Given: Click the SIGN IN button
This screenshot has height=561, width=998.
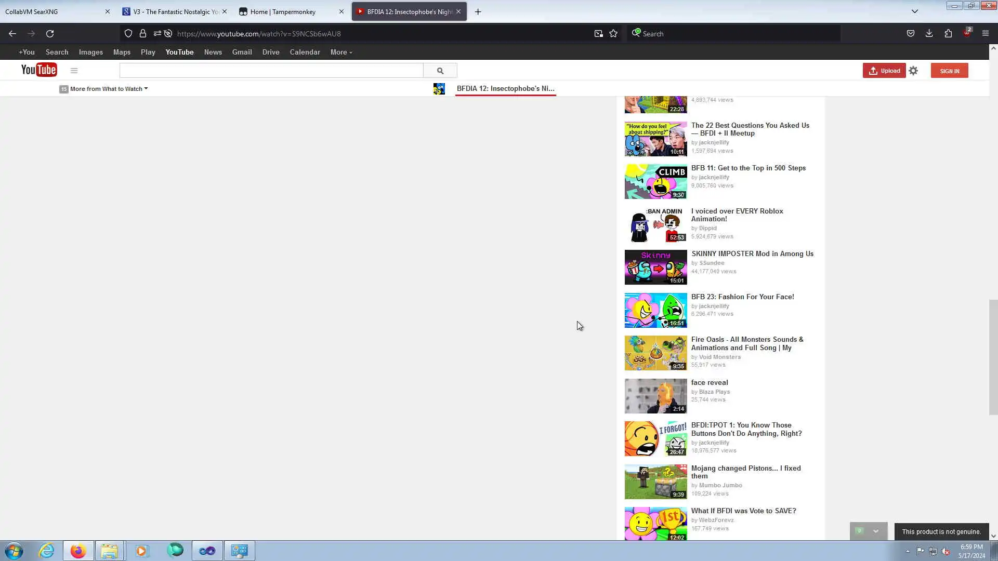Looking at the screenshot, I should coord(949,71).
